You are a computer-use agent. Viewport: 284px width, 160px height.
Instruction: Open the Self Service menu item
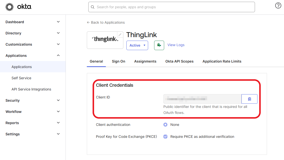coord(21,78)
